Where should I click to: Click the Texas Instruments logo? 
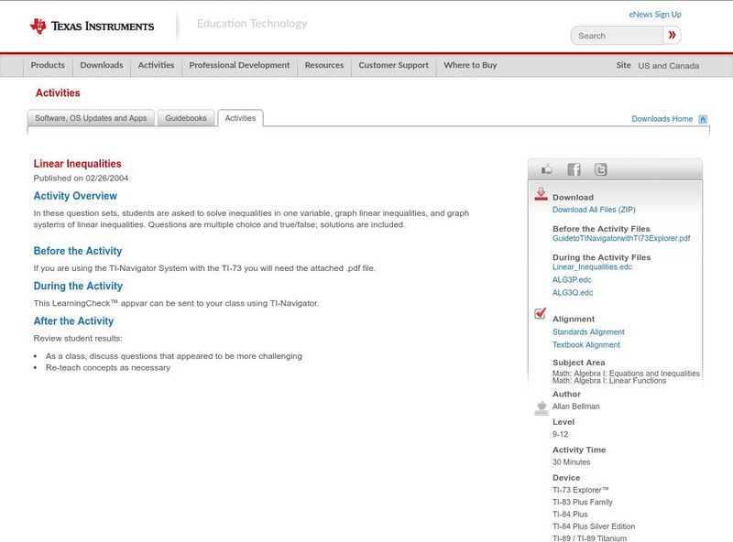[x=92, y=27]
